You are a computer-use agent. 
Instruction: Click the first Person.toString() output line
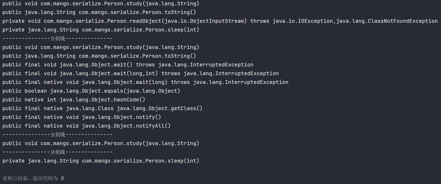[x=99, y=12]
